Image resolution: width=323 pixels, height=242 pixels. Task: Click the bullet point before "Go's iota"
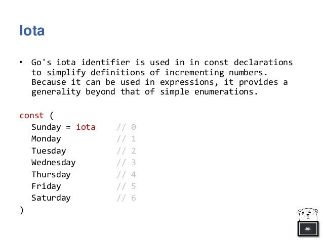tap(21, 63)
